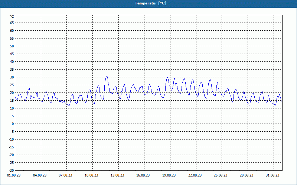This screenshot has height=185, width=297.
Task: Click the 07.08.23 date on the x-axis
Action: tap(65, 175)
